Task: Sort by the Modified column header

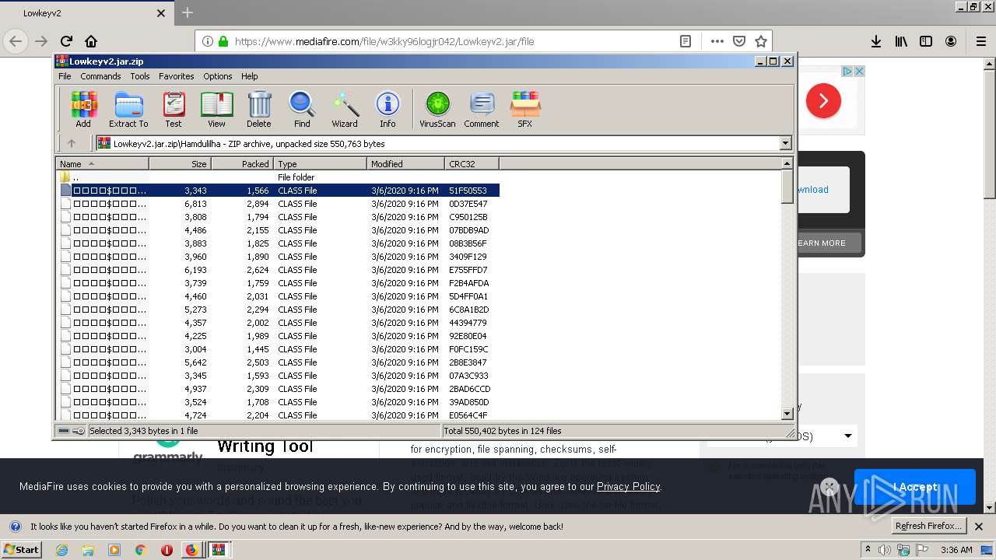Action: 405,163
